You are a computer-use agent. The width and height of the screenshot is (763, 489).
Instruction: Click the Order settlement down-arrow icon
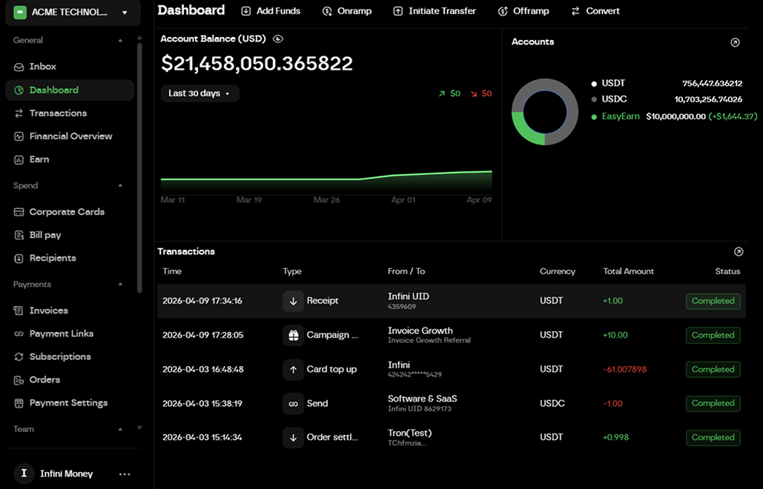(x=293, y=438)
